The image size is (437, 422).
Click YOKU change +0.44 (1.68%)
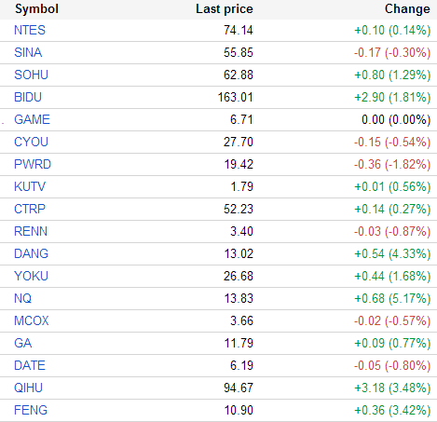click(392, 276)
